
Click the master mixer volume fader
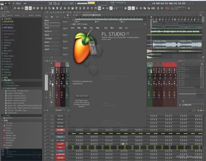[52, 84]
